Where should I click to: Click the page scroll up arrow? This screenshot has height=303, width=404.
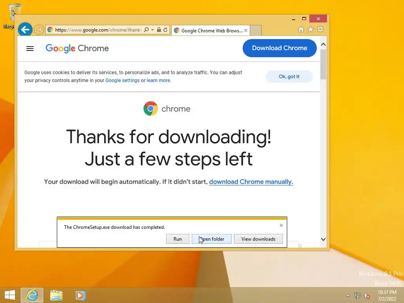point(324,45)
